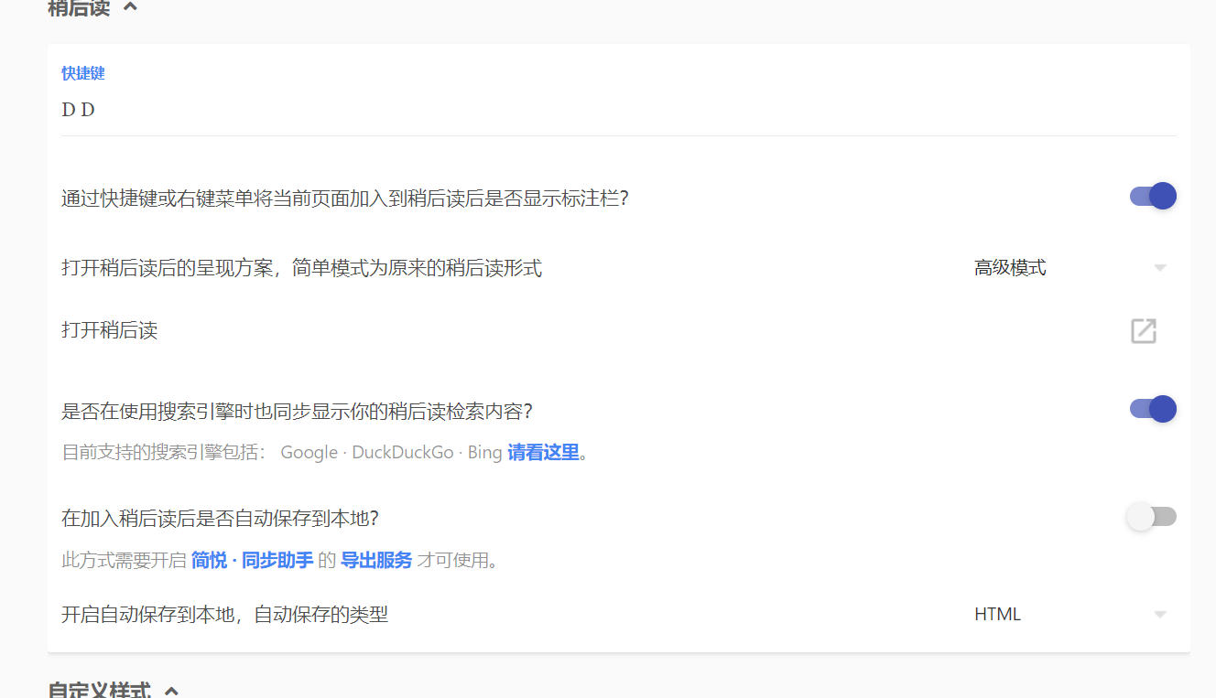Enable the auto-save to local toggle

(1151, 516)
